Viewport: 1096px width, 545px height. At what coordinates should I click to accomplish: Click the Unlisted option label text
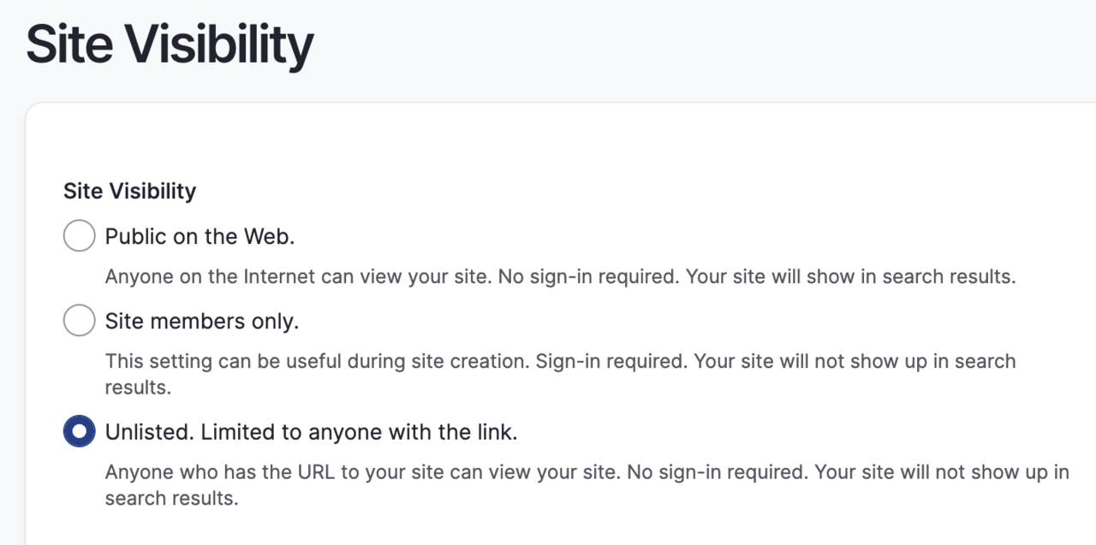tap(311, 432)
